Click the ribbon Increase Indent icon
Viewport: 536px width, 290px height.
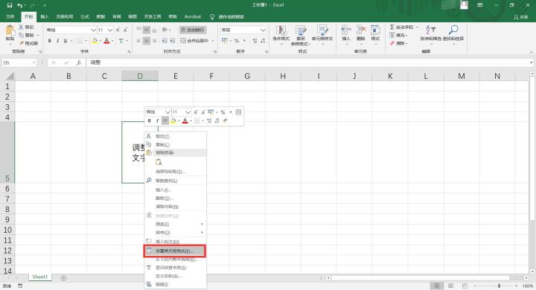pos(173,41)
